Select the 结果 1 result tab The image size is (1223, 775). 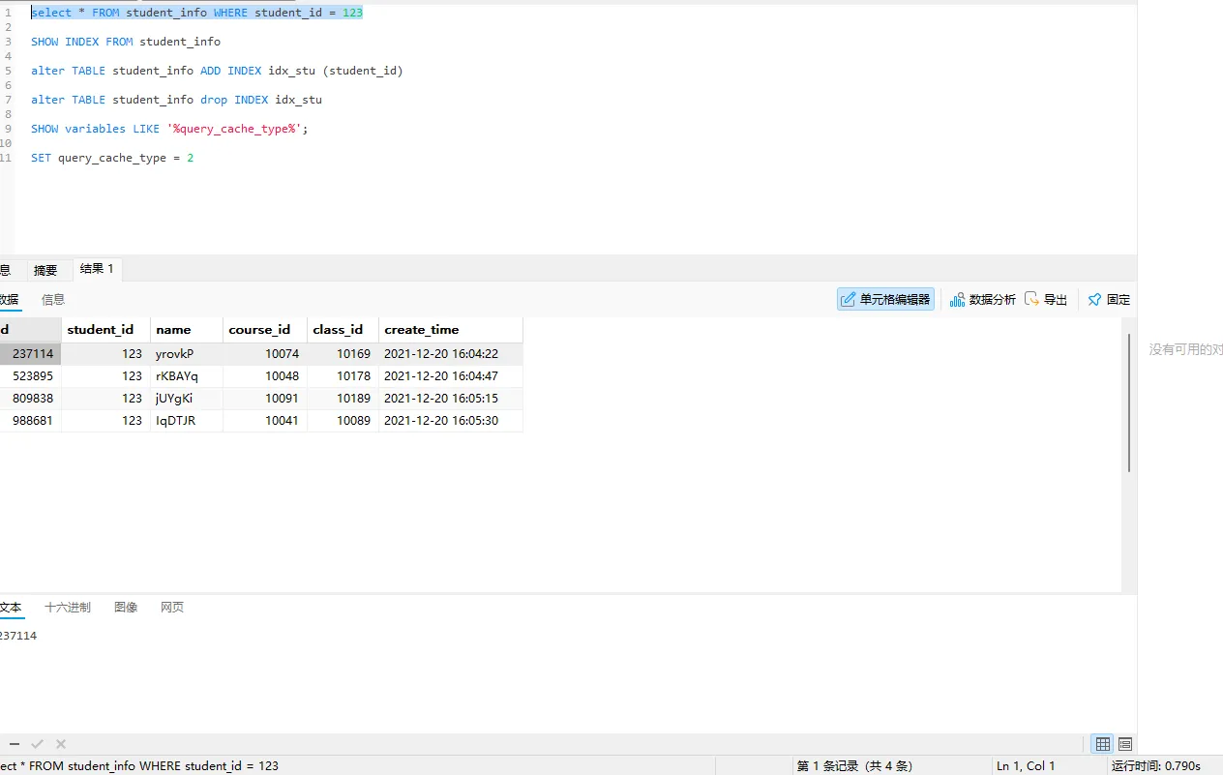(97, 269)
